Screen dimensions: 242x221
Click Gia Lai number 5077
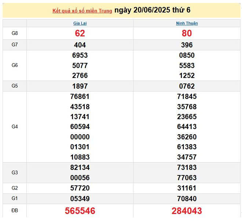(x=80, y=65)
